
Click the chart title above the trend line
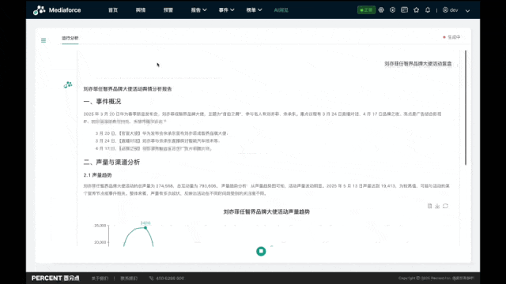tap(266, 212)
